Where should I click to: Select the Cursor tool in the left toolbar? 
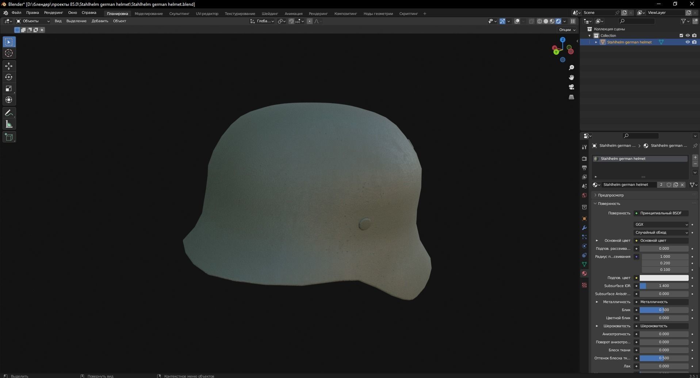(x=9, y=53)
